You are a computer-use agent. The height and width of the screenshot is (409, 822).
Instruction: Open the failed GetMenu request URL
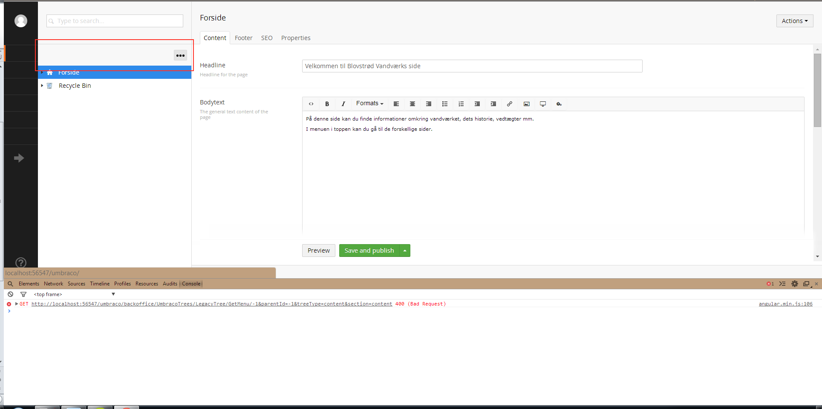point(212,304)
